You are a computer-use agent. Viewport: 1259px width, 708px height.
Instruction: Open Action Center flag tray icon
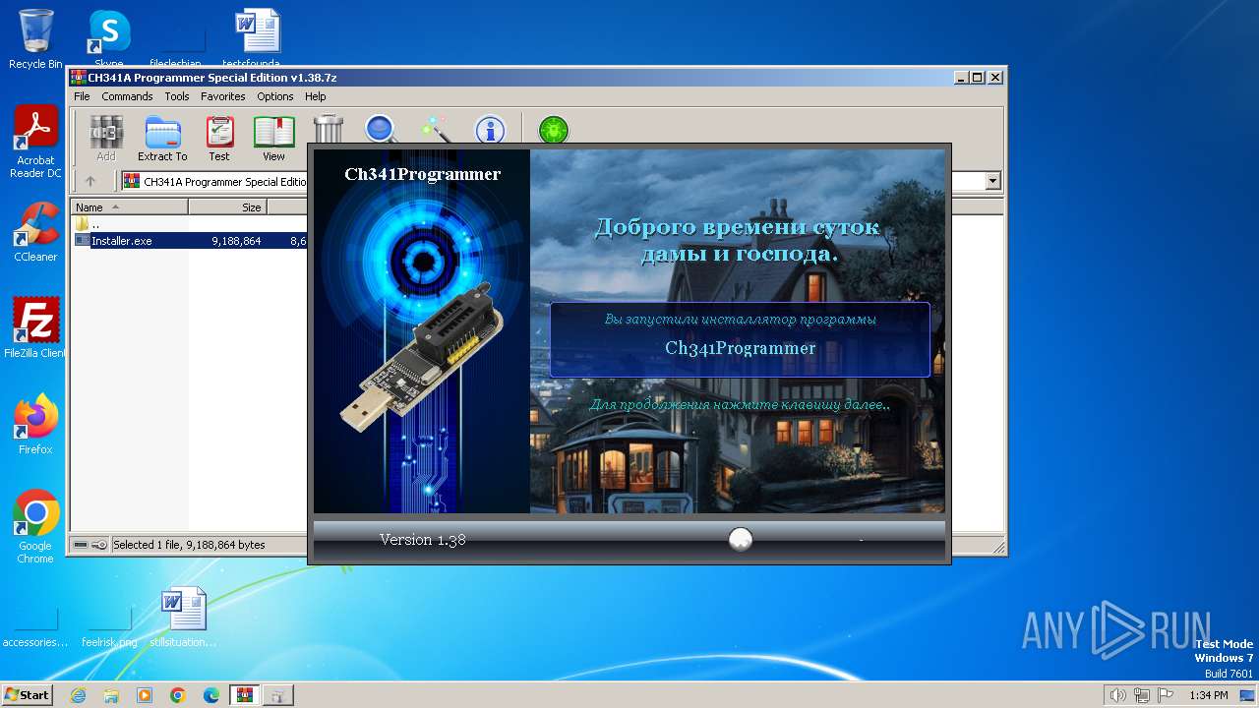[x=1167, y=695]
